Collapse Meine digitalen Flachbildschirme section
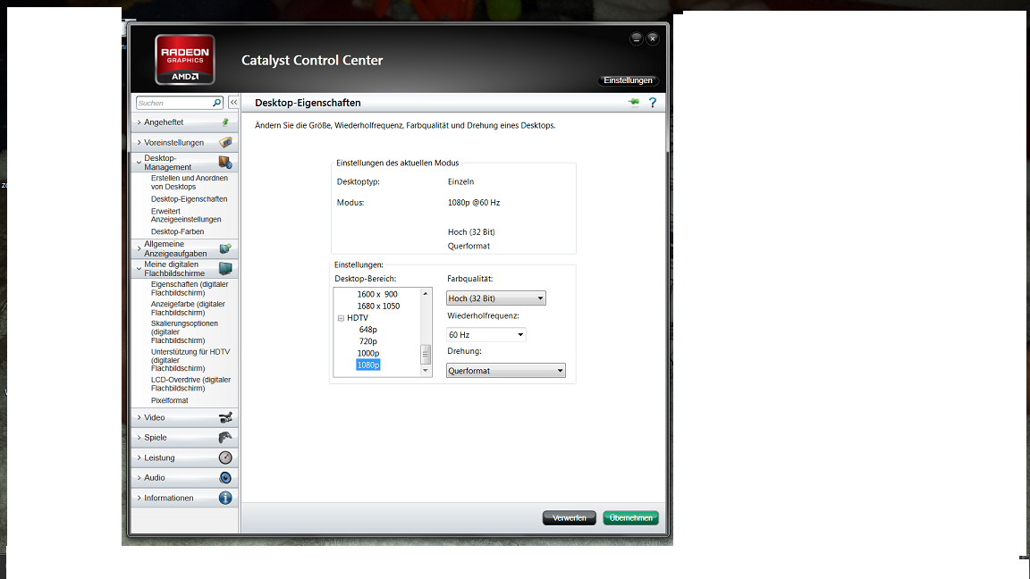1030x579 pixels. (x=139, y=268)
